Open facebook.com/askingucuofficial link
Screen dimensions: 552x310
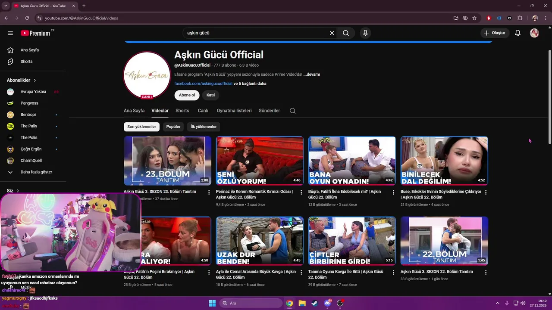tap(203, 84)
